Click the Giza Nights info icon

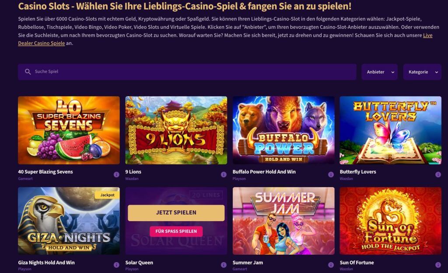(116, 265)
